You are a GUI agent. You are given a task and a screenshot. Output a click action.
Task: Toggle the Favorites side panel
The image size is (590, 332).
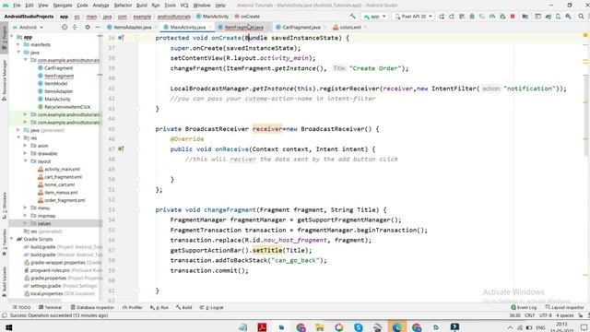tap(4, 243)
